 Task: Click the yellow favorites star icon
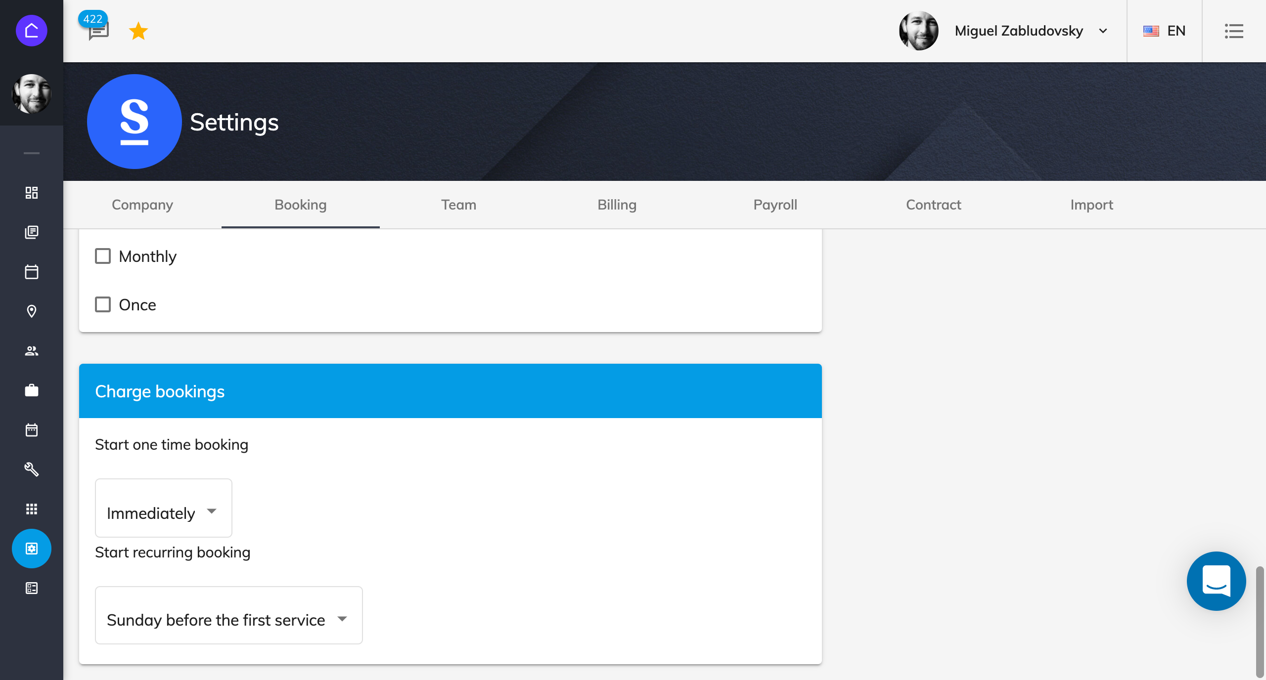click(138, 31)
